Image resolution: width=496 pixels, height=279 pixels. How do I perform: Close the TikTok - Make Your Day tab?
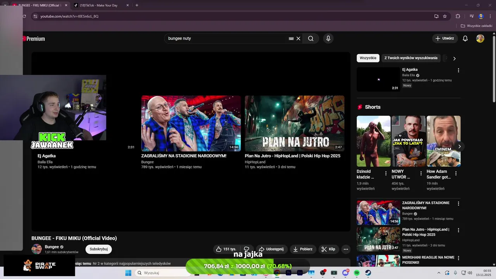point(127,5)
